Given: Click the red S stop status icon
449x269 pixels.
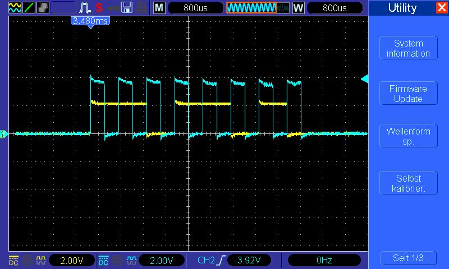Looking at the screenshot, I should pos(99,8).
